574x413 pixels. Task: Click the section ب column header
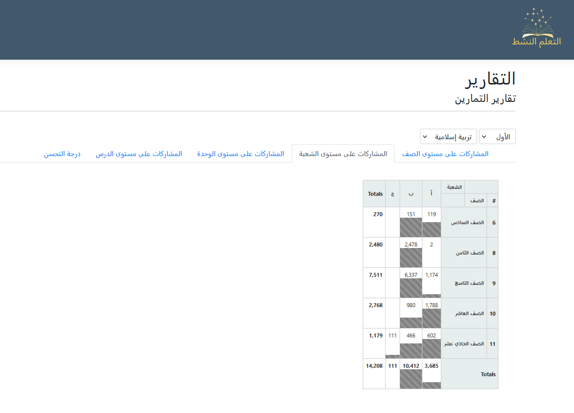[x=410, y=194]
